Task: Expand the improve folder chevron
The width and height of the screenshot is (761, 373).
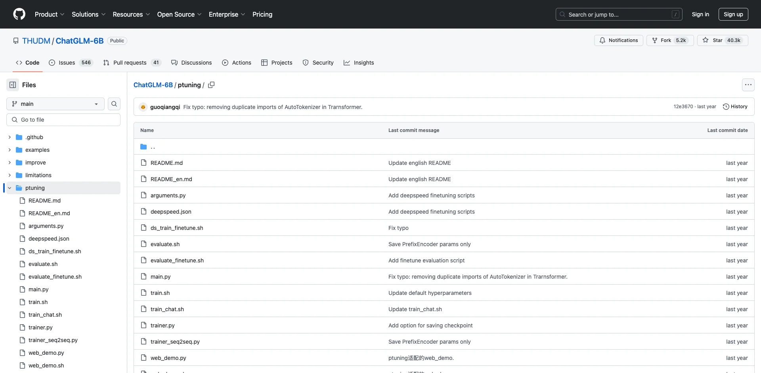Action: coord(10,163)
